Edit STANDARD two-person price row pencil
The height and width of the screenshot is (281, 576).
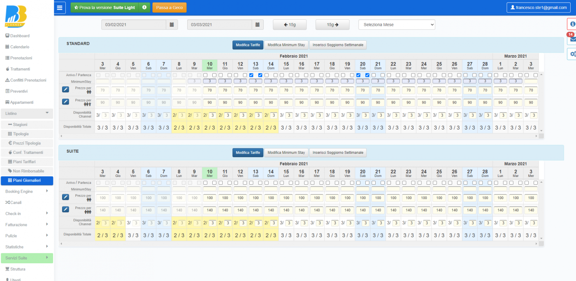(x=65, y=90)
